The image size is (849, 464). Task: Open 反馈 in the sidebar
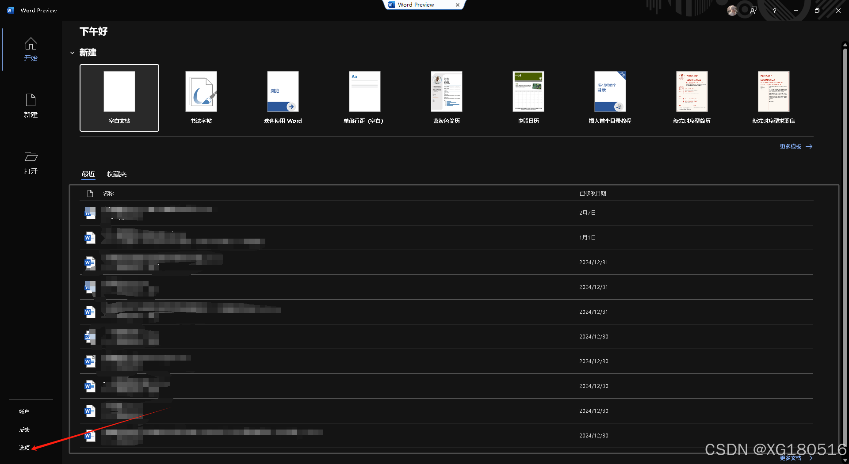(24, 430)
